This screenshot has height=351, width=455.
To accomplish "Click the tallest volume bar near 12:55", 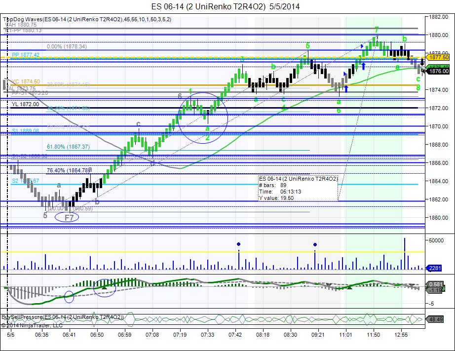I will [405, 254].
